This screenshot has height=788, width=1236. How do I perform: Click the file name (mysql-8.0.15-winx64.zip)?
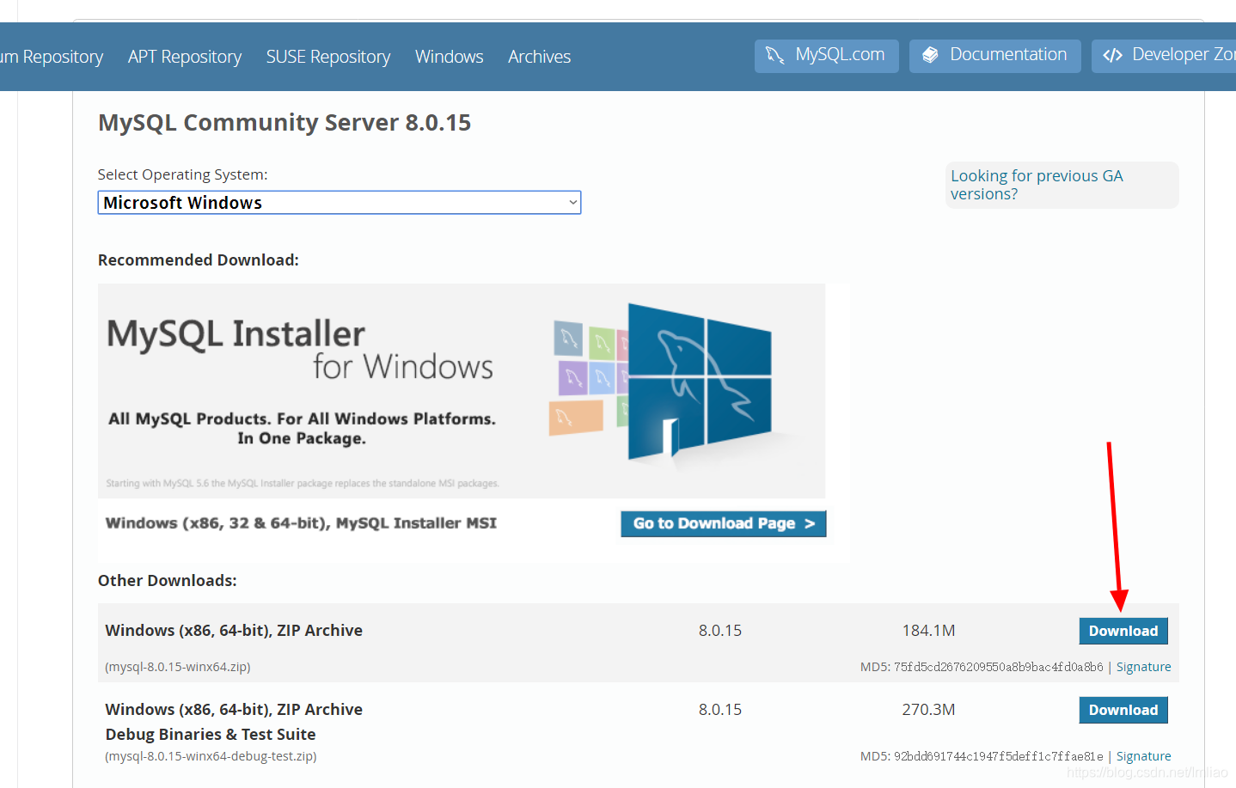click(178, 667)
